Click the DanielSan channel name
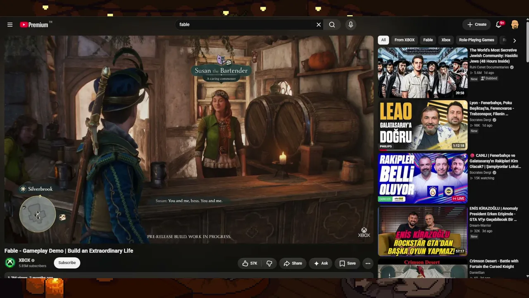The width and height of the screenshot is (529, 298). coord(478,273)
